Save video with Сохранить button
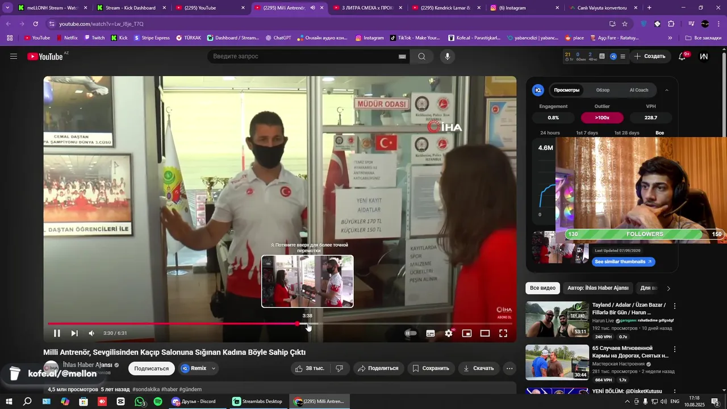Screen dimensions: 727x409 [431, 368]
